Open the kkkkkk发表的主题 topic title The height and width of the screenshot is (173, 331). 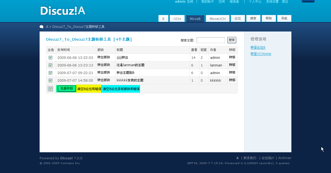point(130,80)
